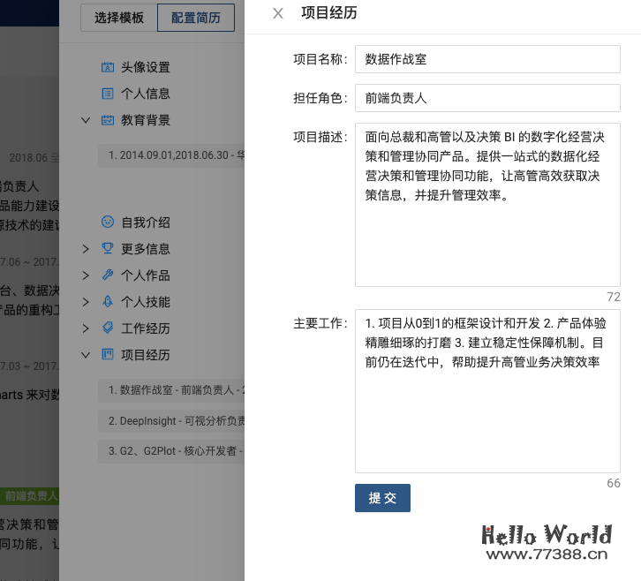Image resolution: width=641 pixels, height=581 pixels.
Task: Open project entry 数据作战室 - 前端负责人
Action: [x=171, y=390]
